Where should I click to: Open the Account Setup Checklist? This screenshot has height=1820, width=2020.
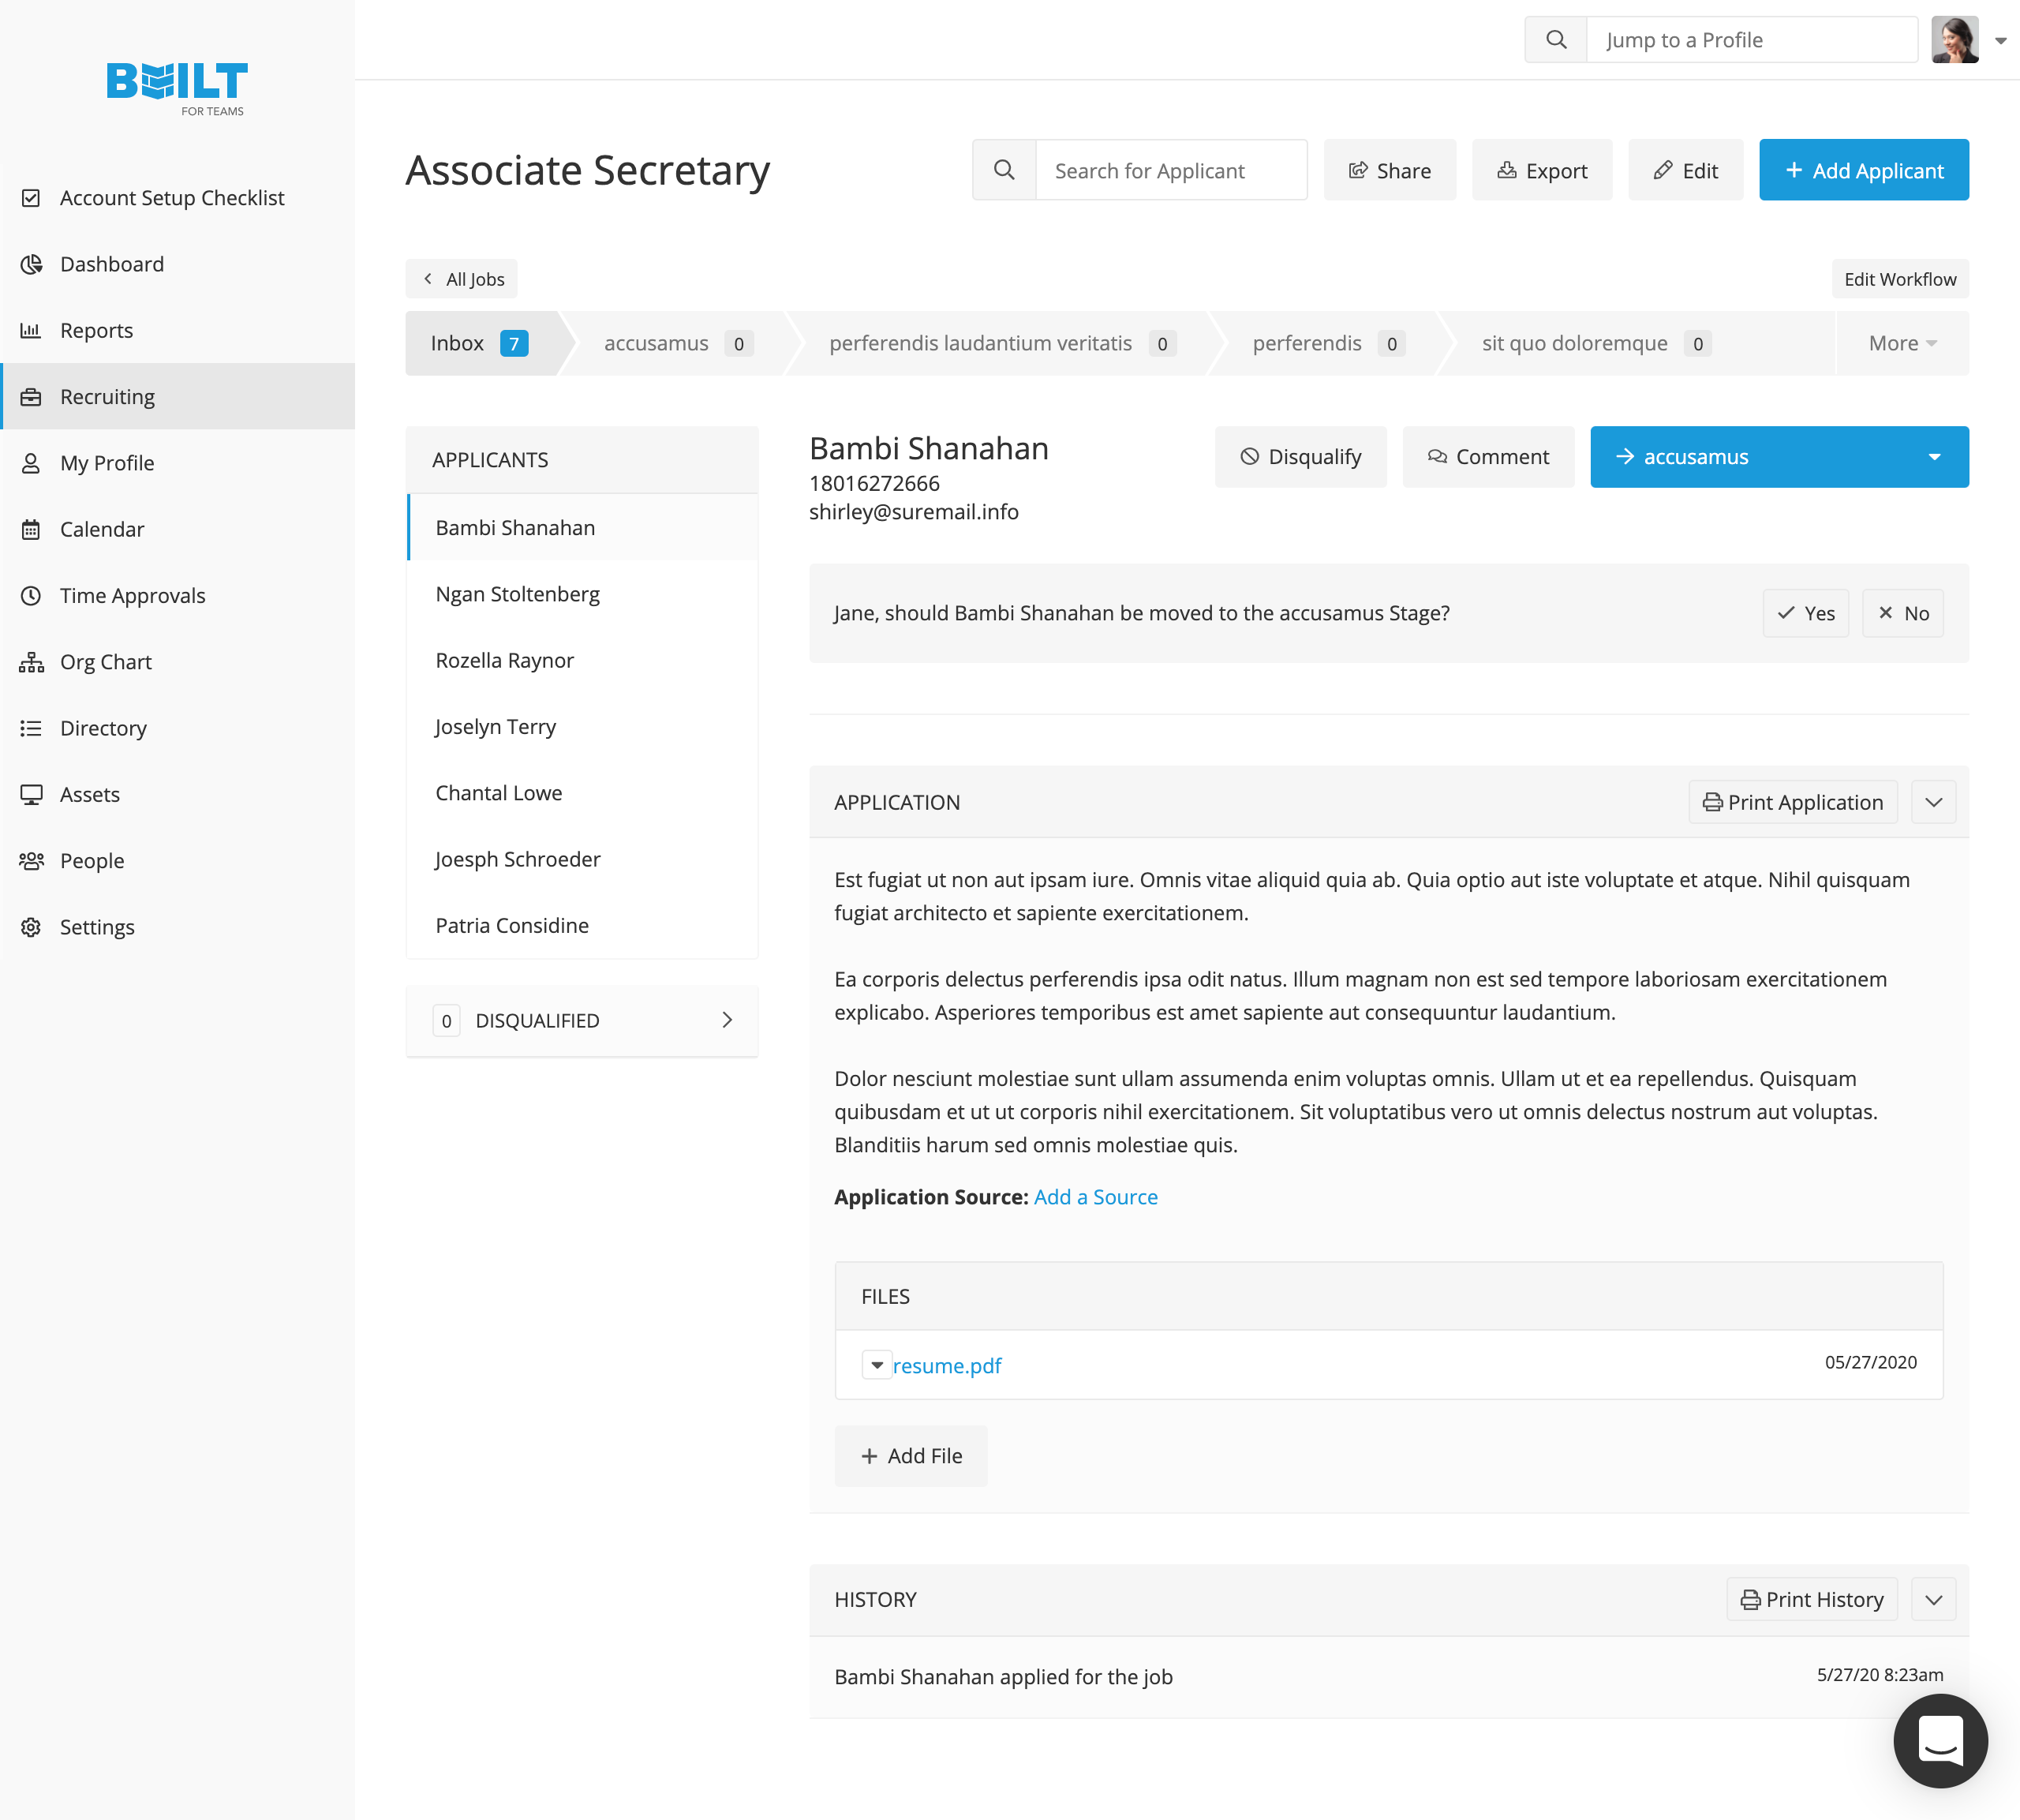(x=171, y=198)
